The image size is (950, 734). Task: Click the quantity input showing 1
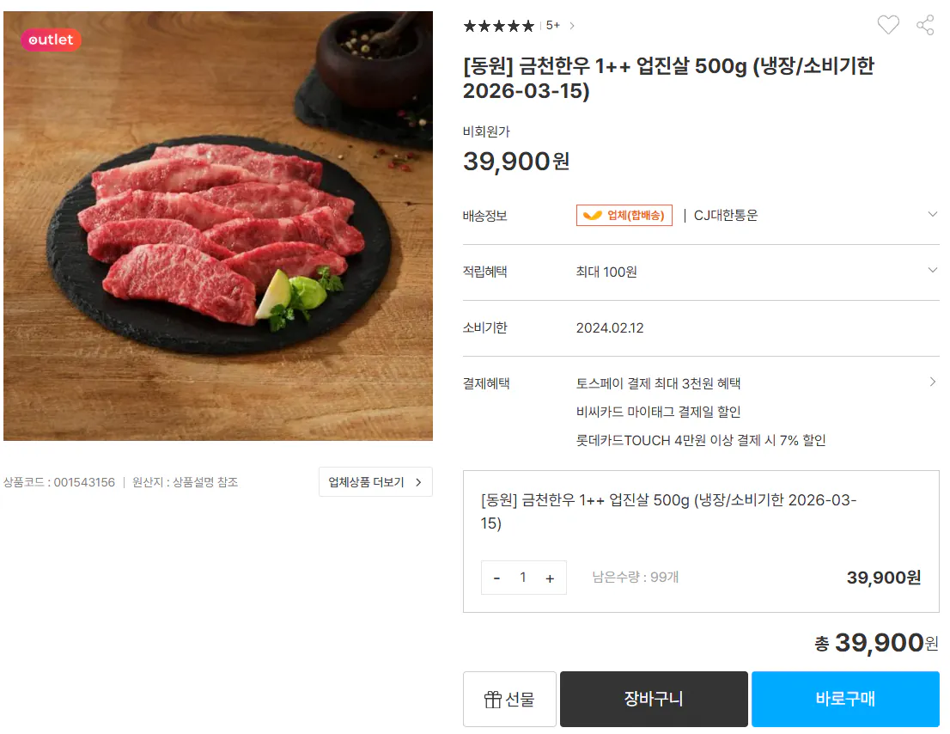coord(523,578)
